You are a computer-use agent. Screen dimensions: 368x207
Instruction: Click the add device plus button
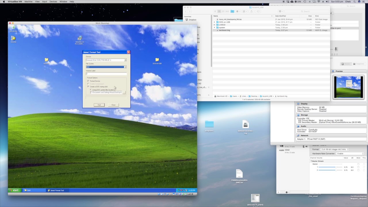[278, 192]
